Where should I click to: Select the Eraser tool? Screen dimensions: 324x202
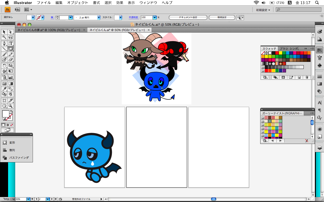[x=11, y=60]
